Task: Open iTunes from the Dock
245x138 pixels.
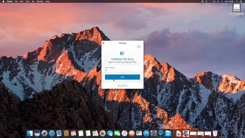Action: click(124, 133)
